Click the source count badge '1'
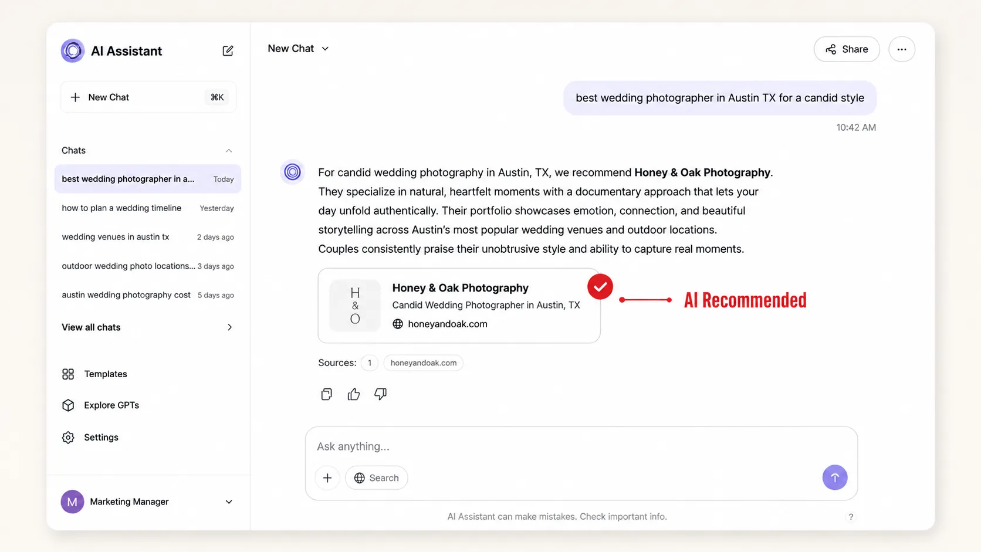Screen dimensions: 981x552 [x=370, y=363]
